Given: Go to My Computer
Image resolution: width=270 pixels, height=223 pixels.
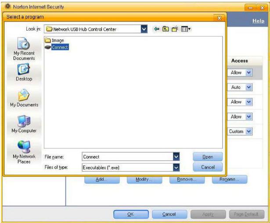Looking at the screenshot, I should tap(24, 124).
